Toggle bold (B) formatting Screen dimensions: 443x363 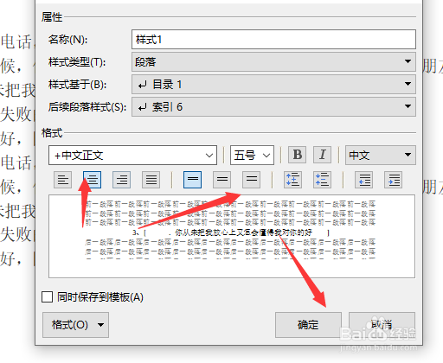[298, 155]
